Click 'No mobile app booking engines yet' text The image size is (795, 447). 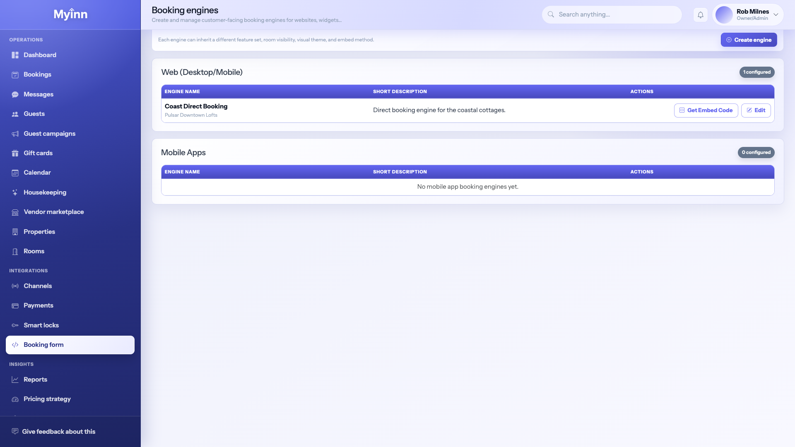click(467, 187)
